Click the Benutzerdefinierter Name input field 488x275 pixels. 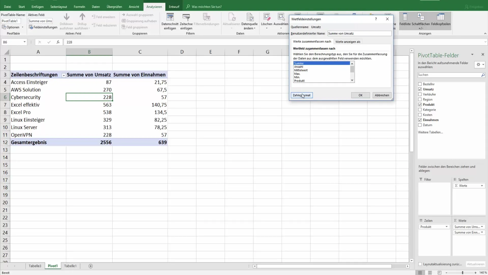pos(359,33)
